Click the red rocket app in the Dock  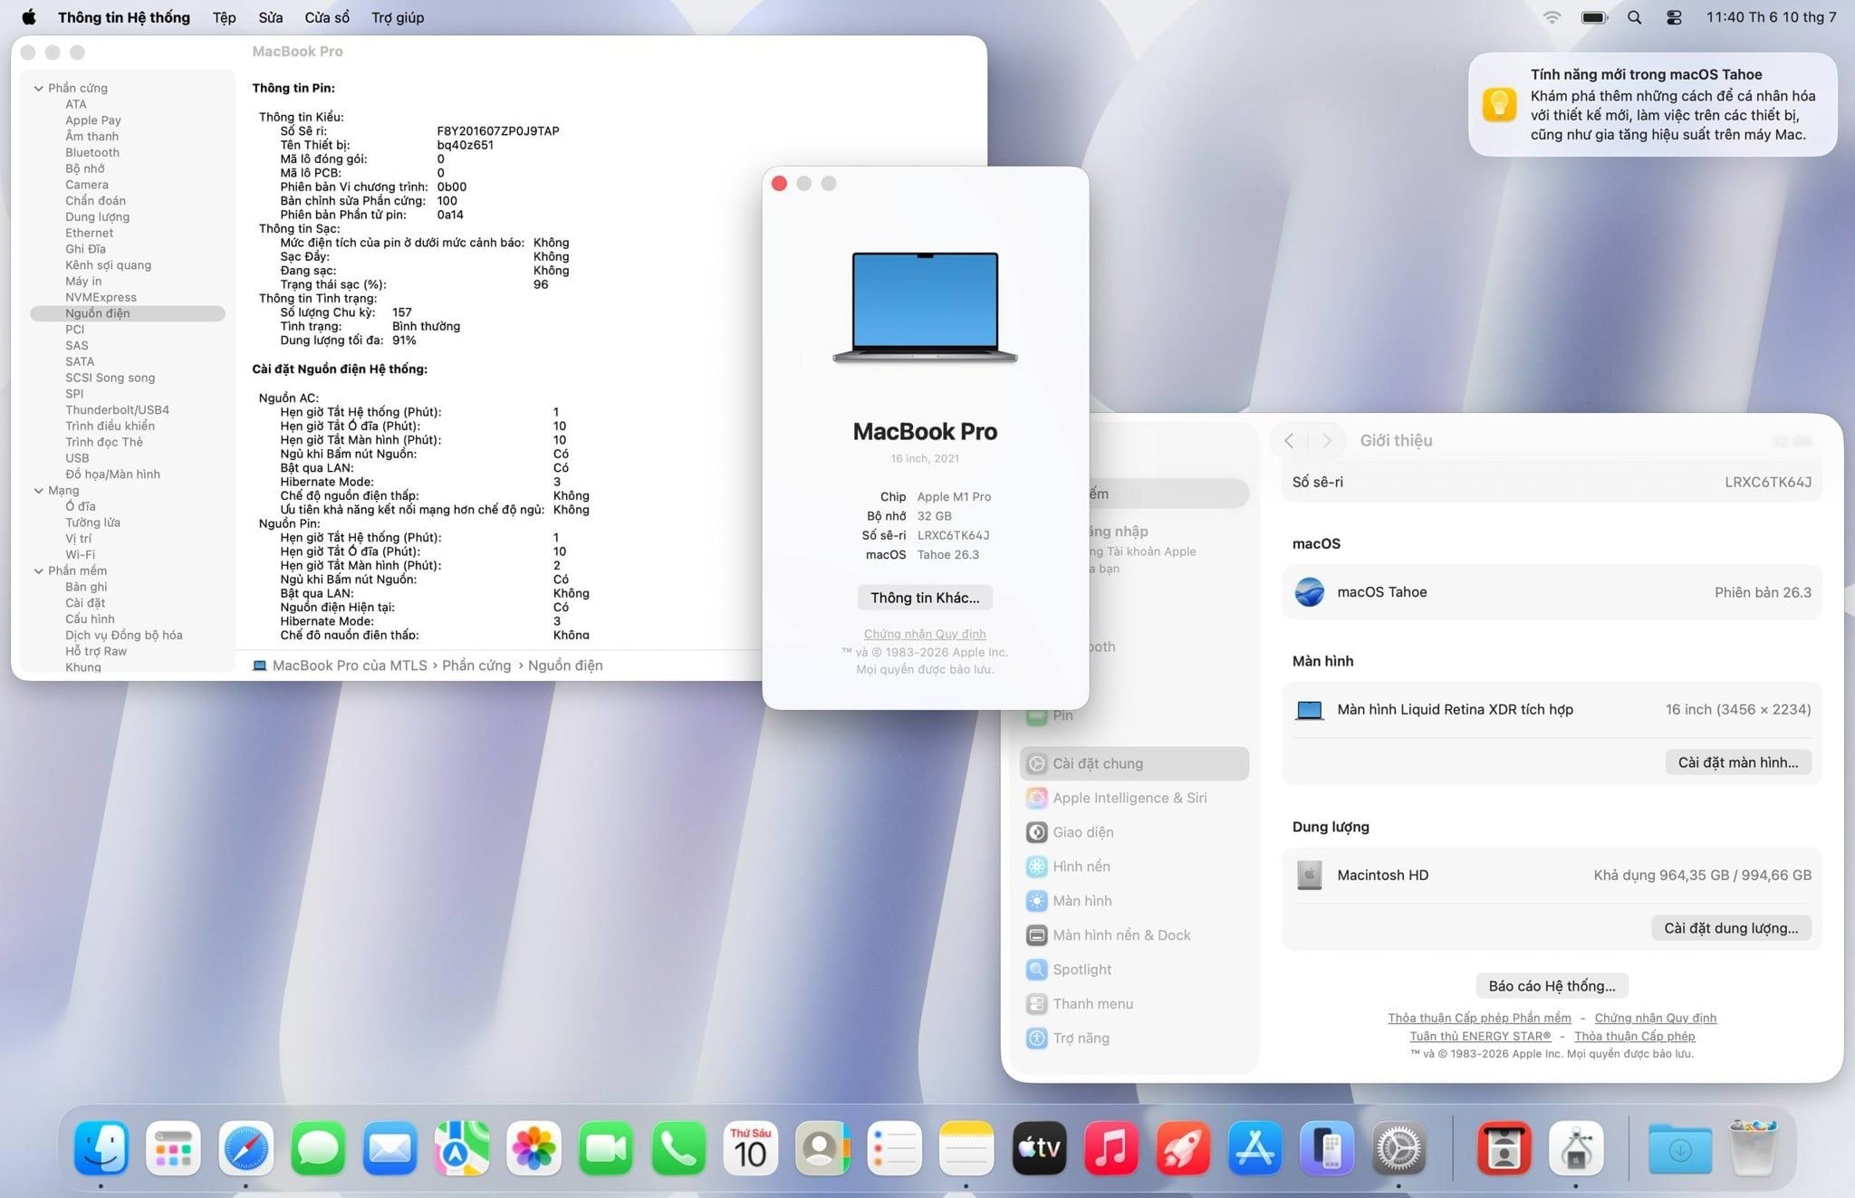(x=1183, y=1147)
